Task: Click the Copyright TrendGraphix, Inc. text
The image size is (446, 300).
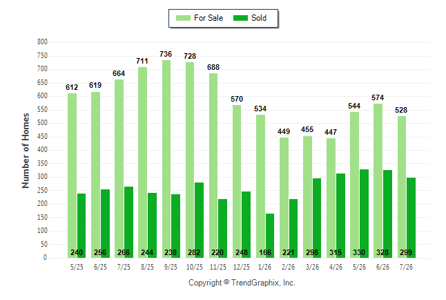Action: coord(242,283)
